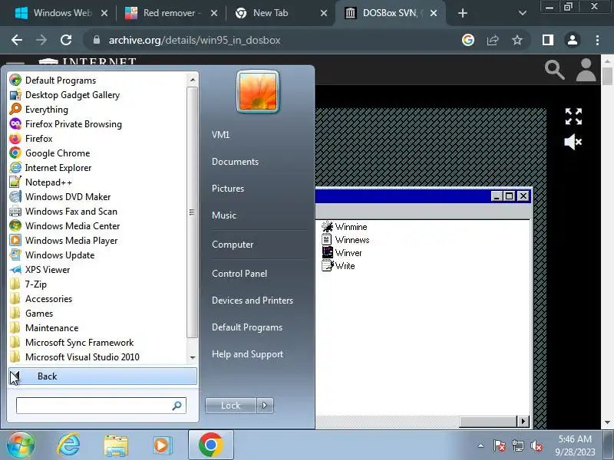Open Documents from the Start menu
Screen dimensions: 614x460
click(235, 162)
